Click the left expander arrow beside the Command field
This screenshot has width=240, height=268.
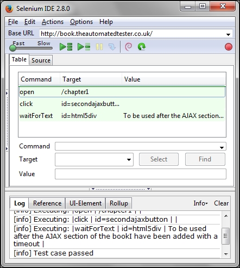[7, 148]
